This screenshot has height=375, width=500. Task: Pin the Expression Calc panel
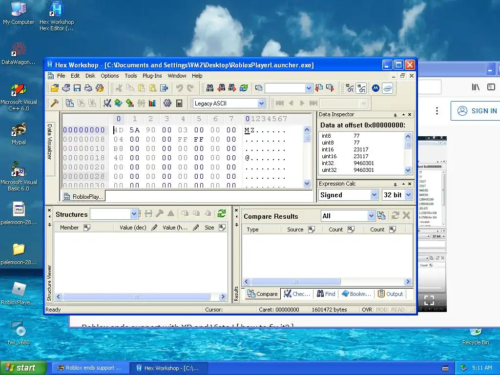(396, 184)
